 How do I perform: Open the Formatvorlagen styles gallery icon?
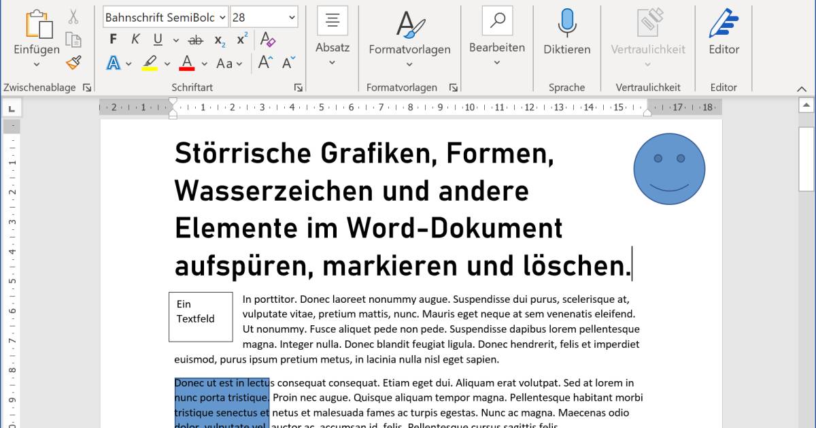(410, 24)
